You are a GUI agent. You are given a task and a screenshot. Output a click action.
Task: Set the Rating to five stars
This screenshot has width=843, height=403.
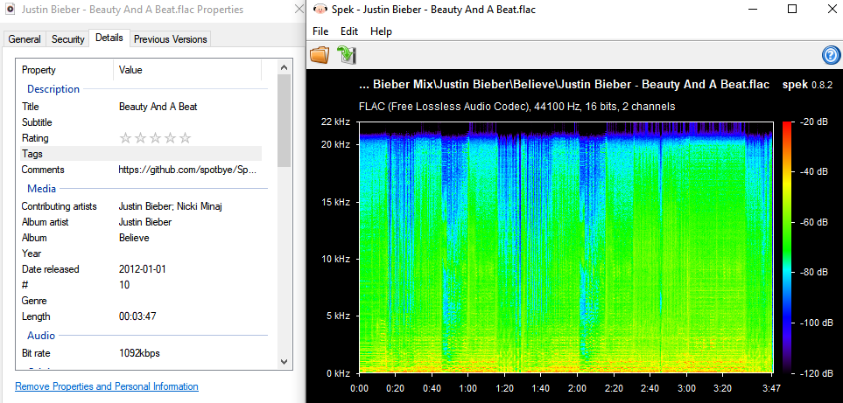(x=185, y=138)
